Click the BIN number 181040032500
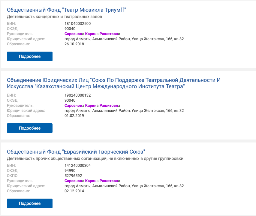The width and height of the screenshot is (256, 216). click(77, 23)
